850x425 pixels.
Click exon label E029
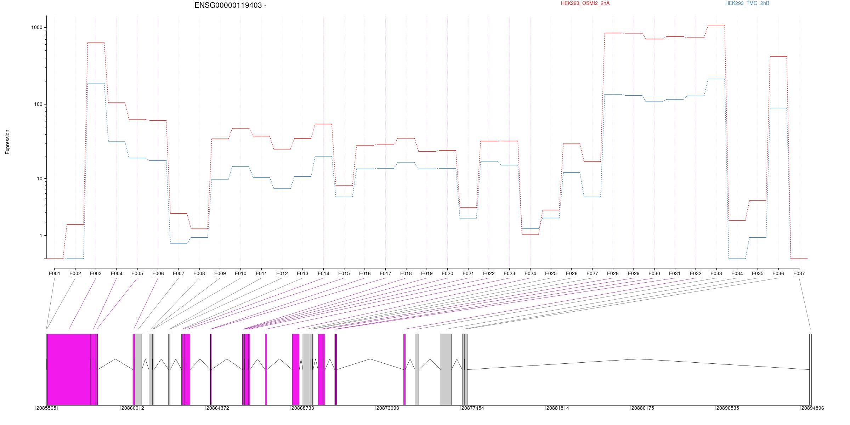634,273
